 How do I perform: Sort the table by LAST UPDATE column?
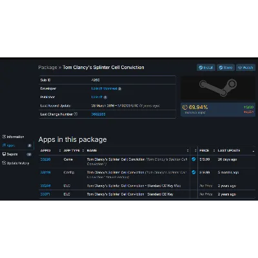236,150
